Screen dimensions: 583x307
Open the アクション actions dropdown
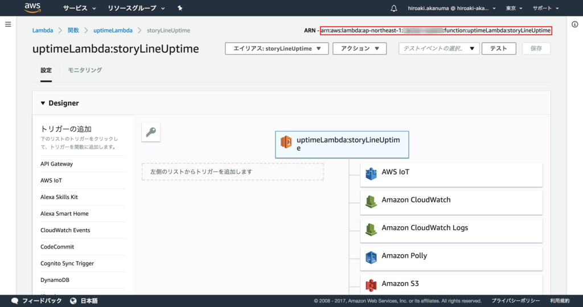[360, 49]
